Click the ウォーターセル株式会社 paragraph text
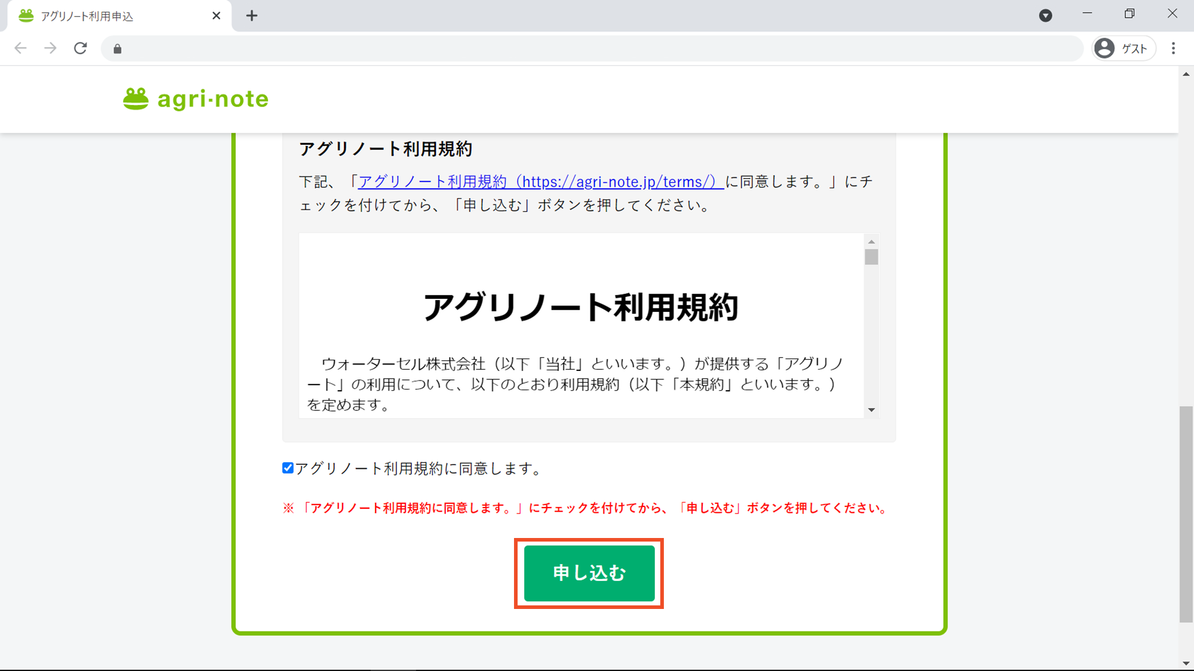The height and width of the screenshot is (671, 1194). pyautogui.click(x=576, y=384)
